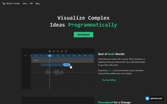Open the Docs menu item

(x=25, y=3)
